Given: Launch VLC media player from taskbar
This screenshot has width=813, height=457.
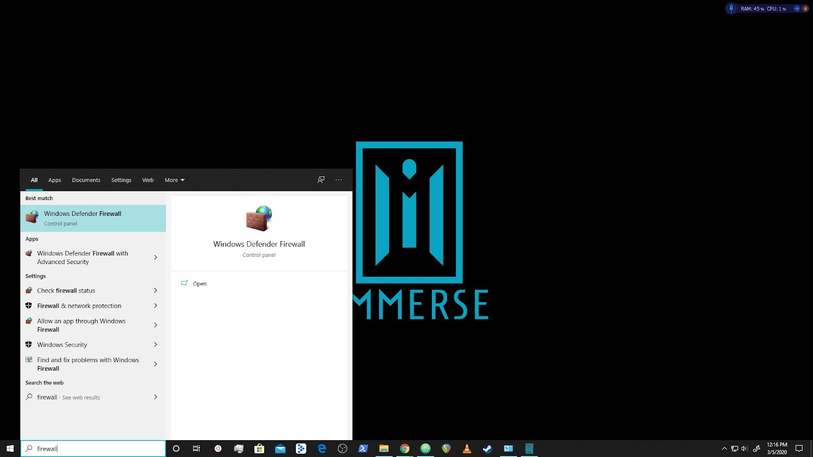Looking at the screenshot, I should pyautogui.click(x=467, y=448).
